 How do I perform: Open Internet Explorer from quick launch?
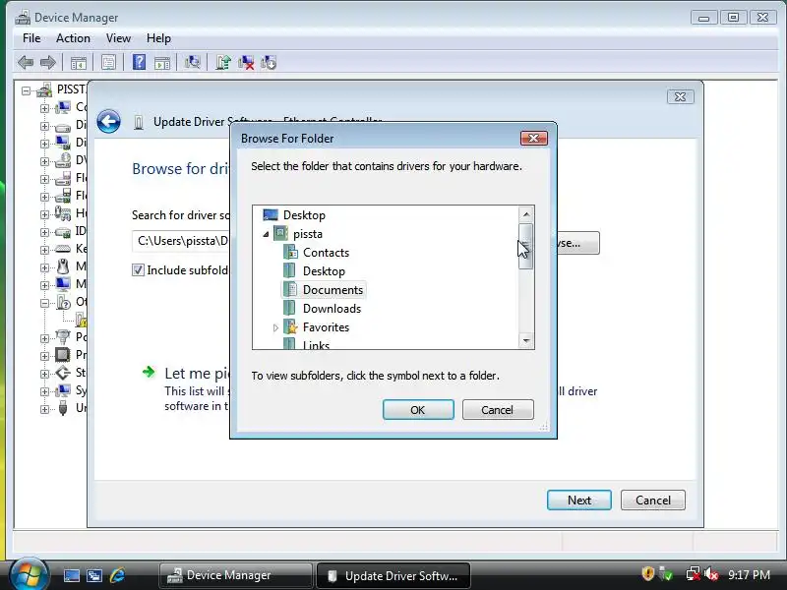[118, 575]
